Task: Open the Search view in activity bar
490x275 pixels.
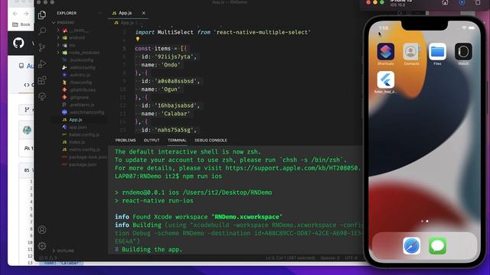Action: tap(42, 31)
